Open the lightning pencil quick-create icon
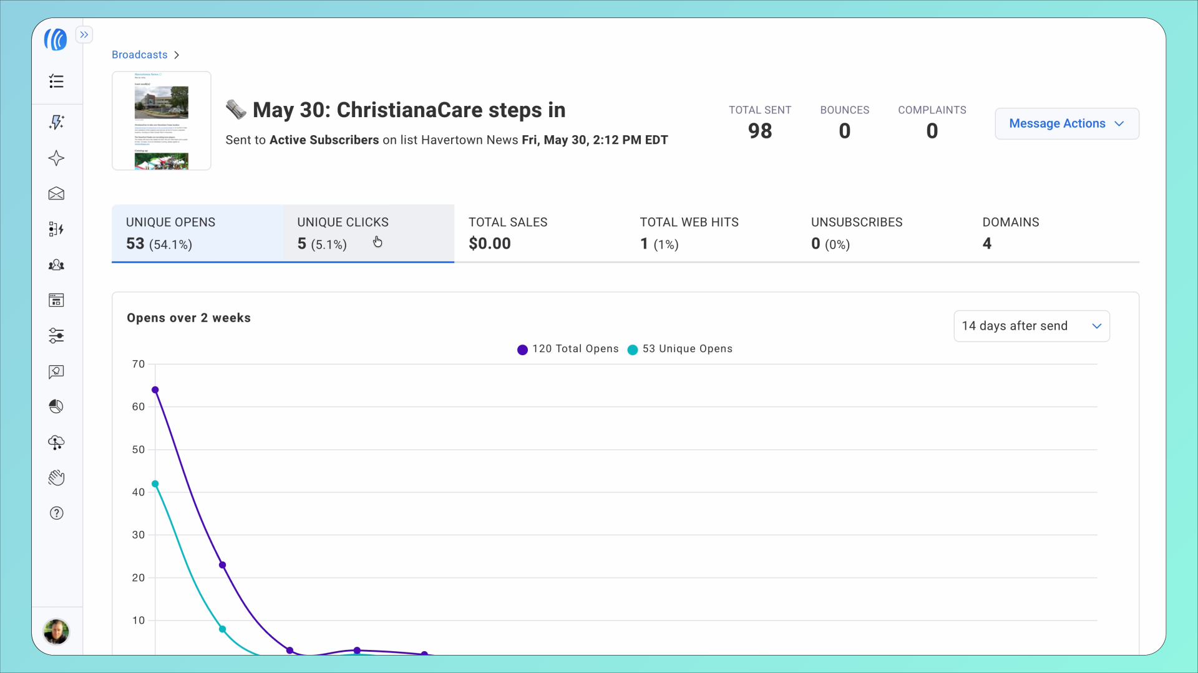 pyautogui.click(x=56, y=122)
